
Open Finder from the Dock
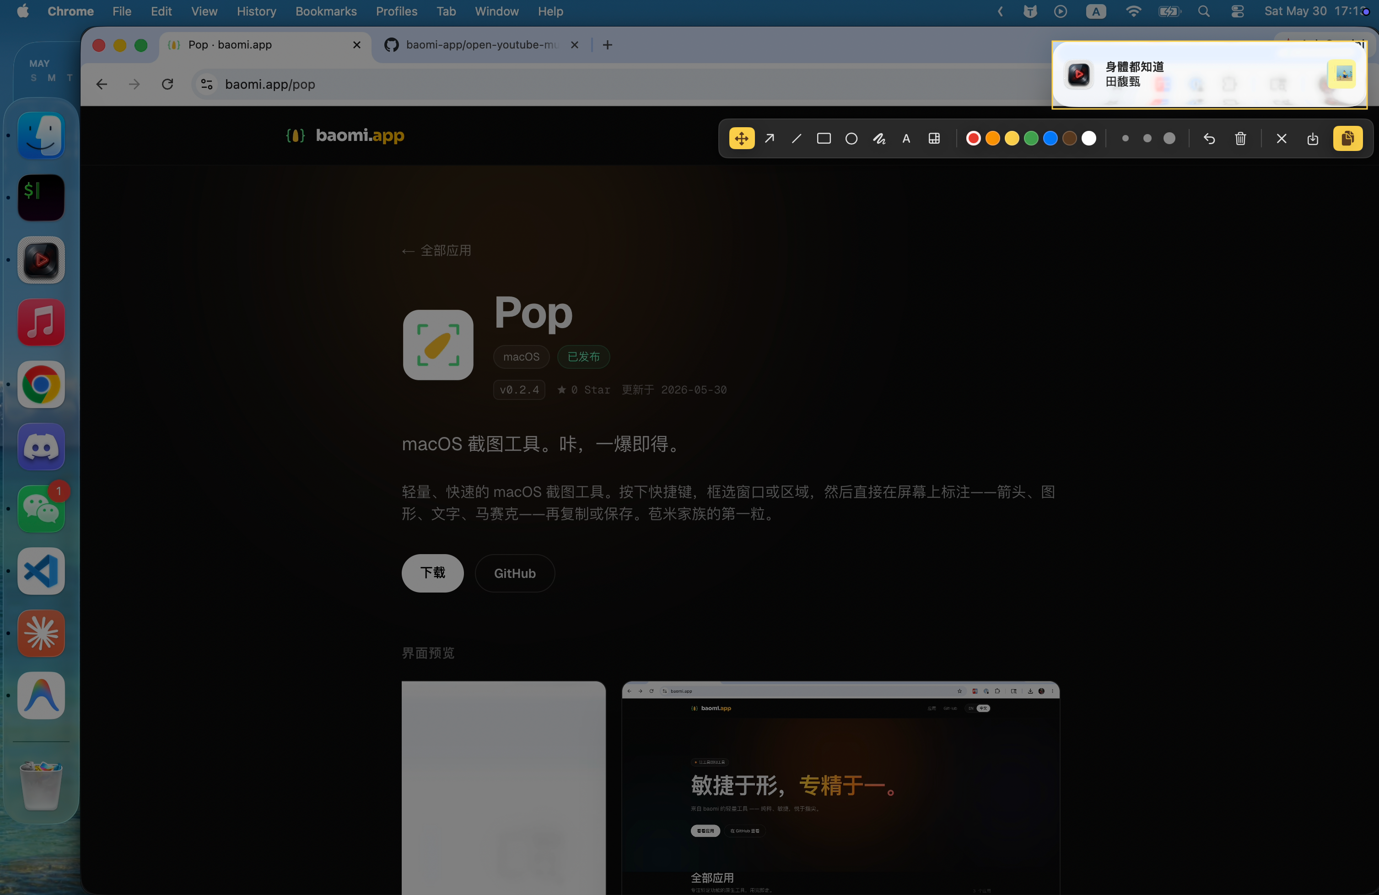click(41, 135)
